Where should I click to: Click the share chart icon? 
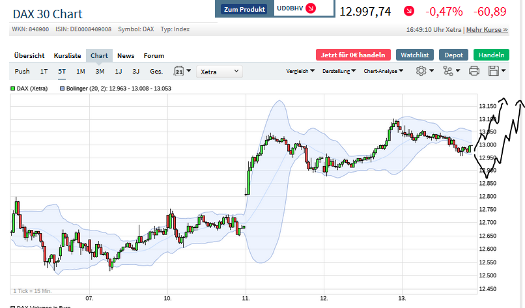pyautogui.click(x=447, y=71)
